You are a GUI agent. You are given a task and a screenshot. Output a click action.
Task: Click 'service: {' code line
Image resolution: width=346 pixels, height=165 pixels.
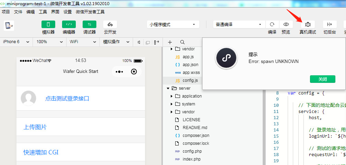coord(311,112)
